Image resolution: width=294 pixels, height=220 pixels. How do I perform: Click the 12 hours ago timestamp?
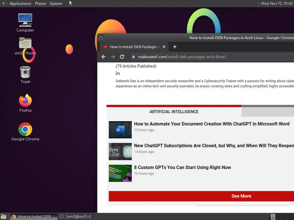(x=144, y=130)
